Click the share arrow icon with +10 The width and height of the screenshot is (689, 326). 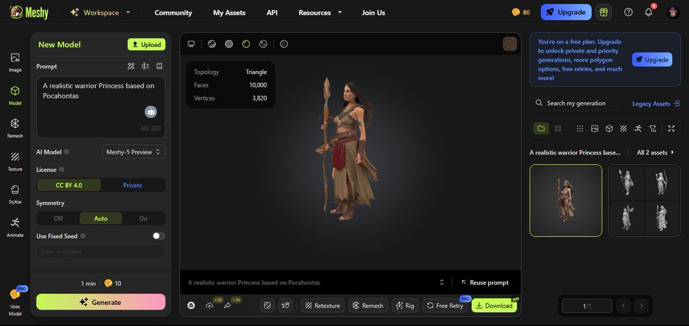(x=228, y=305)
